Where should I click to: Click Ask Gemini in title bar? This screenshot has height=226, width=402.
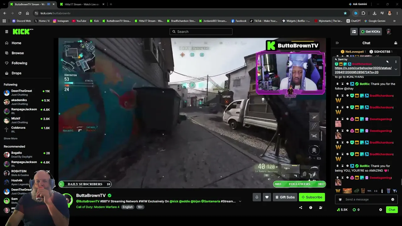point(357,4)
